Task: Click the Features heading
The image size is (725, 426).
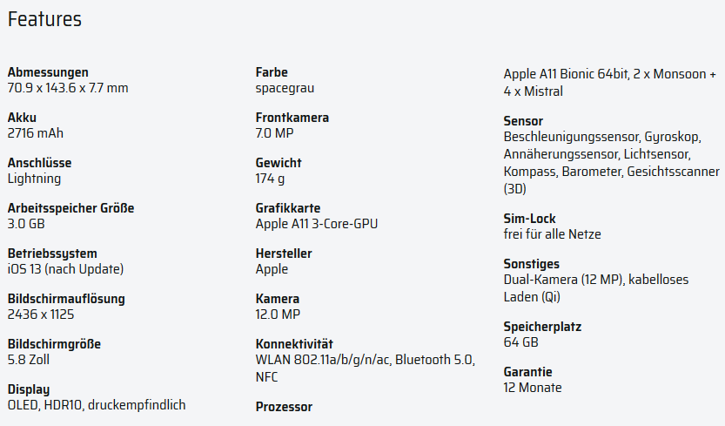Action: (44, 19)
